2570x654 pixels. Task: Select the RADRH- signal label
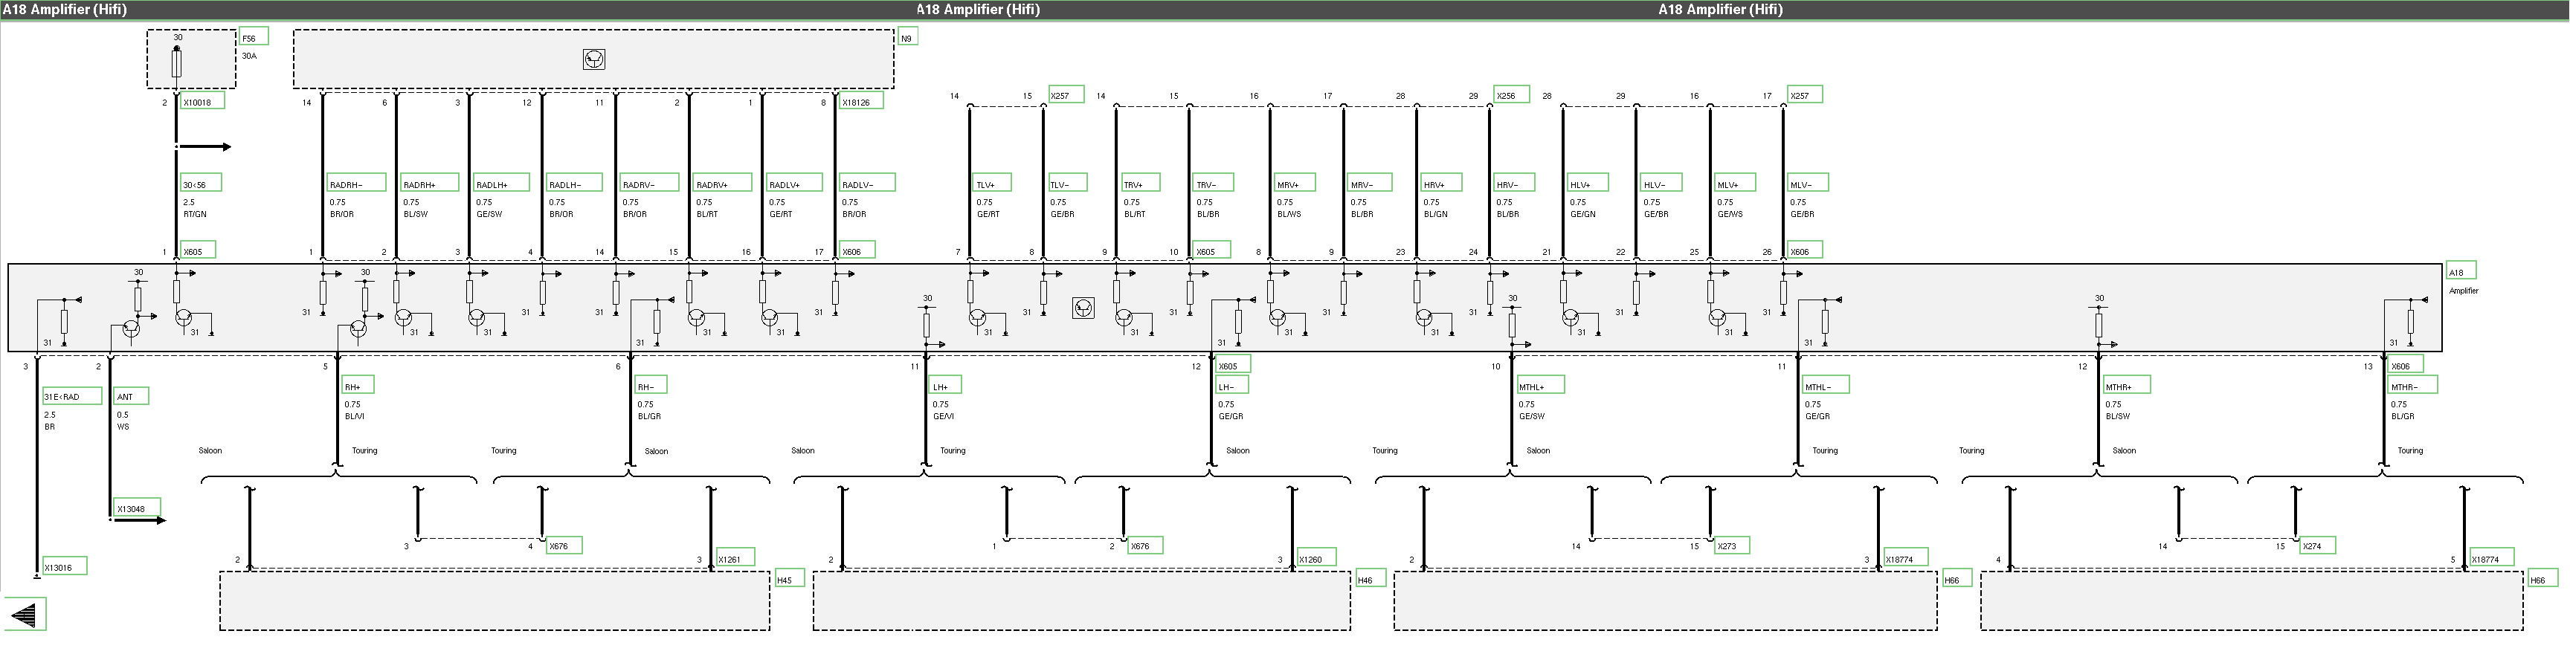356,184
